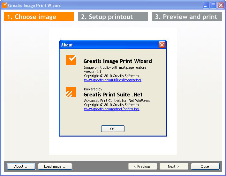Open the www.greatis.com/utilities/imageprint/ link

point(113,80)
